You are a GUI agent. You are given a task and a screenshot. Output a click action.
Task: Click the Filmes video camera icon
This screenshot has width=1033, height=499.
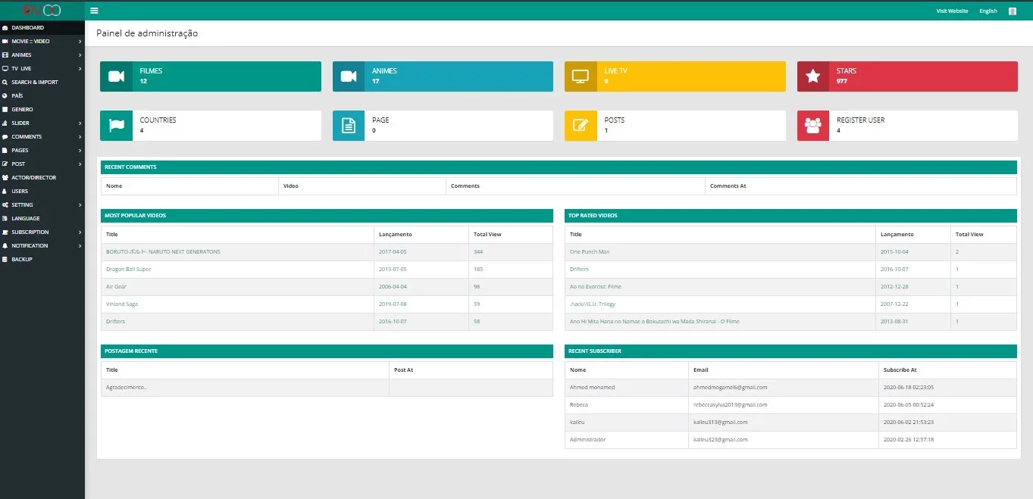click(x=116, y=76)
